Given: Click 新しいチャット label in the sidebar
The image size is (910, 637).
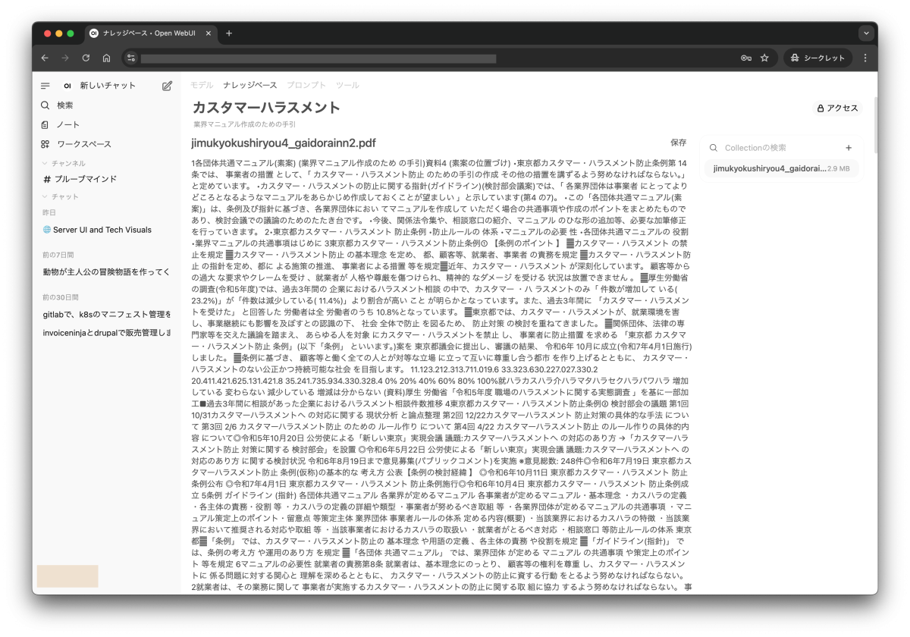Looking at the screenshot, I should [108, 86].
